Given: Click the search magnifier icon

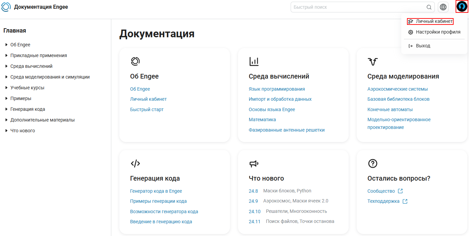Looking at the screenshot, I should click(x=429, y=7).
